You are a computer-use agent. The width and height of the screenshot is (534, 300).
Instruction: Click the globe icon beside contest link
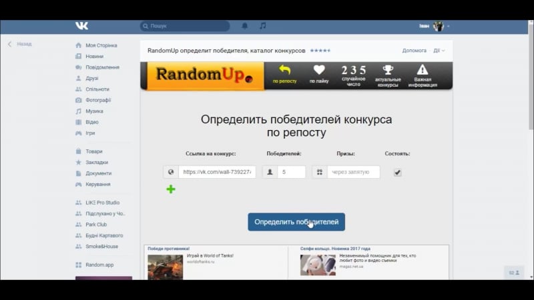(x=171, y=172)
